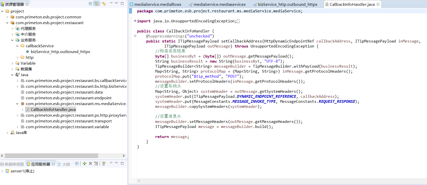Viewport: 427px width, 185px height.
Task: Open 资源管理器 view menu dropdown arrow
Action: [111, 3]
